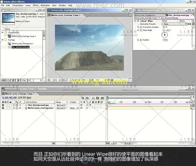Hide the Sky_Background.jpg layer with eye switch
Screen dimensions: 196x166
pos(3,105)
